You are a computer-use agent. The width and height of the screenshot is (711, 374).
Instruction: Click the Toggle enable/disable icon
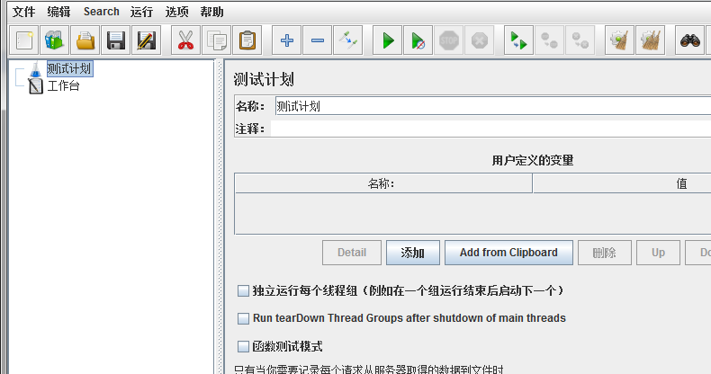click(347, 40)
